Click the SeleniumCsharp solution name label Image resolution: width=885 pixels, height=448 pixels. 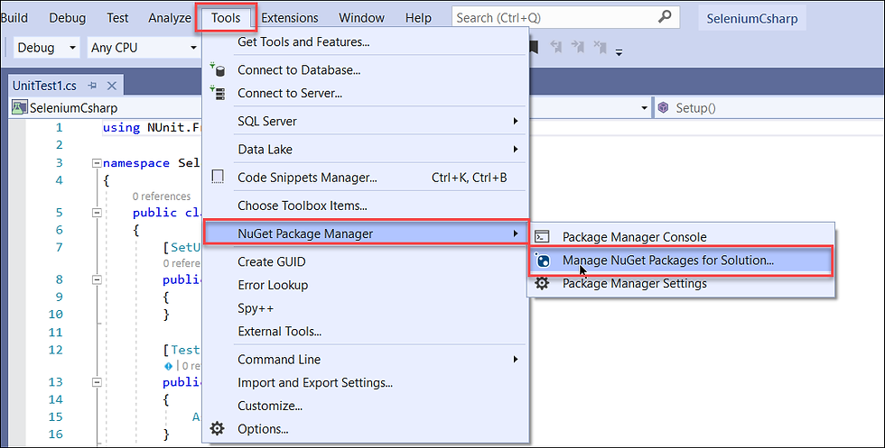(x=751, y=19)
